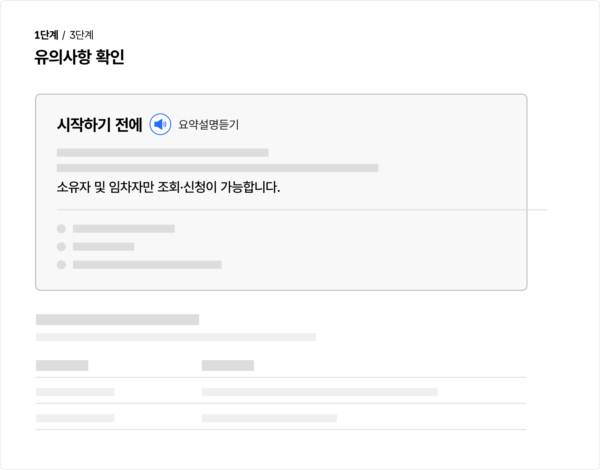Toggle the second list item in notice box
The image size is (600, 470).
click(104, 247)
